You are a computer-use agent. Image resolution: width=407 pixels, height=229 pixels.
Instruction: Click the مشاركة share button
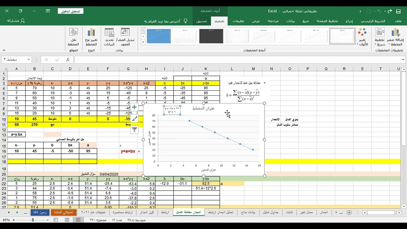click(x=16, y=21)
